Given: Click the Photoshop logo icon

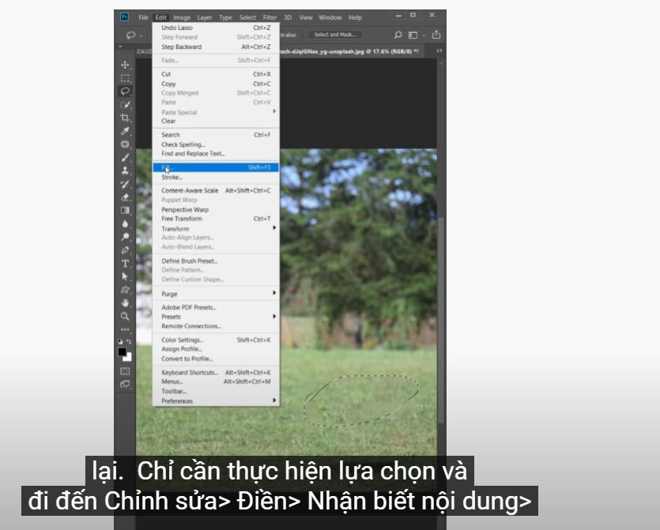Looking at the screenshot, I should pyautogui.click(x=124, y=17).
